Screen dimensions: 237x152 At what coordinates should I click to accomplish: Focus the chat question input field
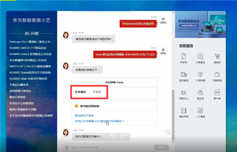point(112,148)
